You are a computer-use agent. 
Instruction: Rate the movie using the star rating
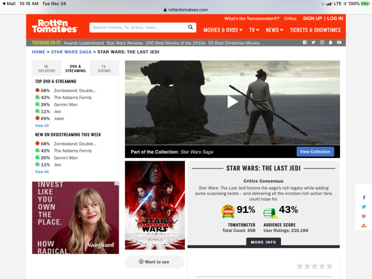[x=315, y=266]
